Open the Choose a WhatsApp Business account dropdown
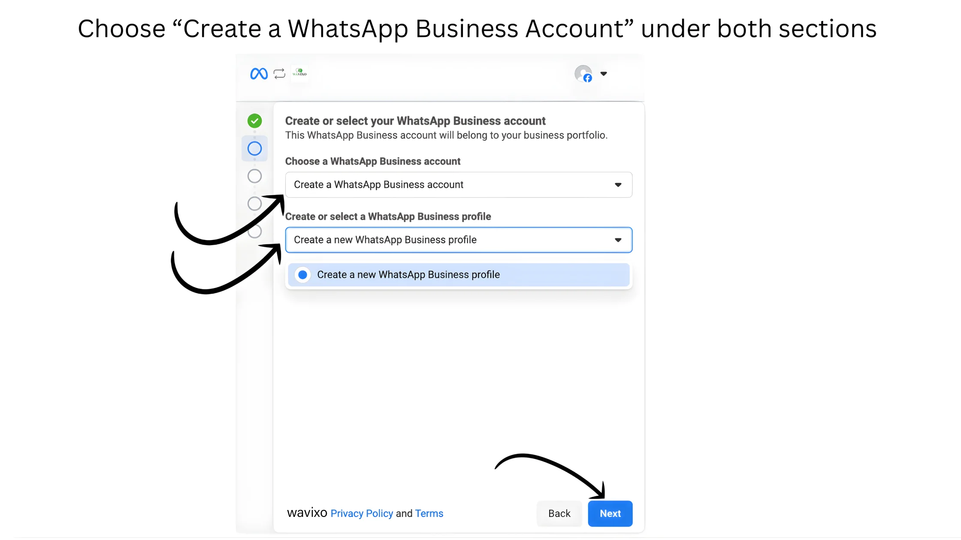The image size is (961, 540). [x=459, y=185]
